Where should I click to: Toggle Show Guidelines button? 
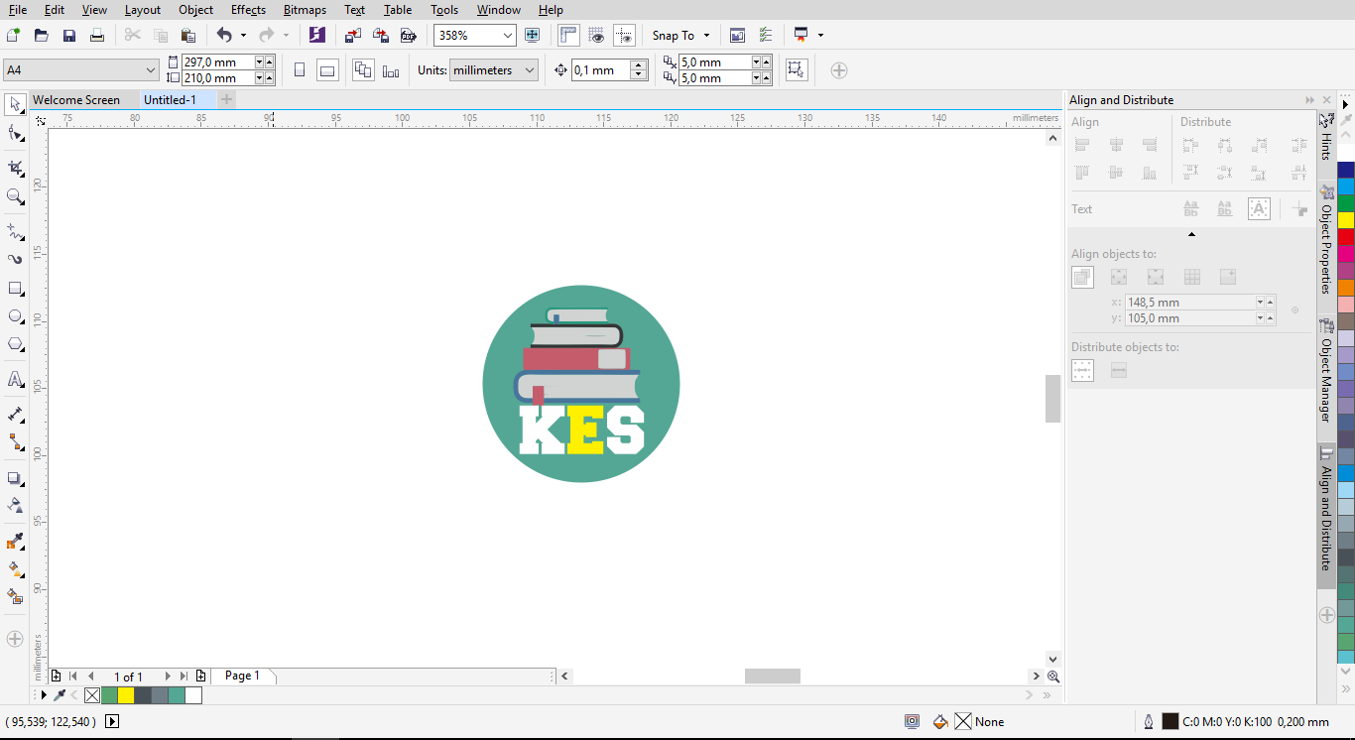pos(624,35)
